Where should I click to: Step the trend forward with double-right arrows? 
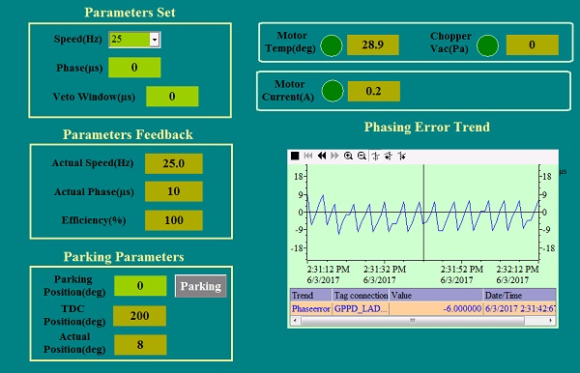pos(334,156)
